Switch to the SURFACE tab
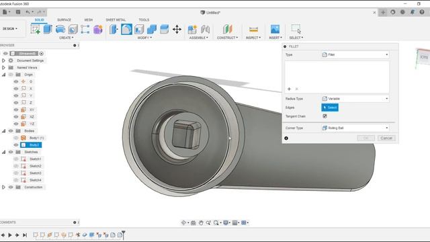 tap(64, 19)
